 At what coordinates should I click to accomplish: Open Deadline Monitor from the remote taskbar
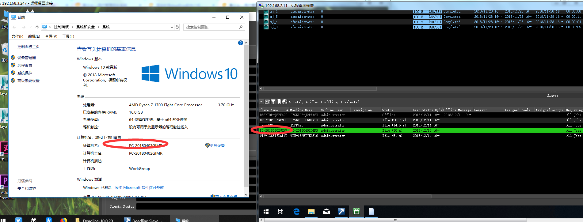pyautogui.click(x=356, y=211)
